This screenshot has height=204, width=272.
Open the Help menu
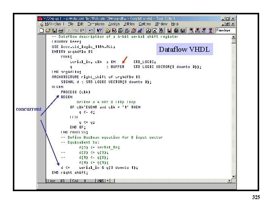coord(175,24)
